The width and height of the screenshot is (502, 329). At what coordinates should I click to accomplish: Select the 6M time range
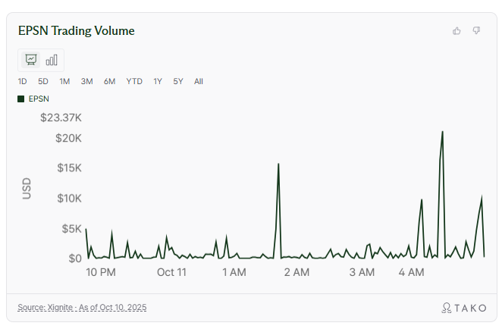coord(109,82)
